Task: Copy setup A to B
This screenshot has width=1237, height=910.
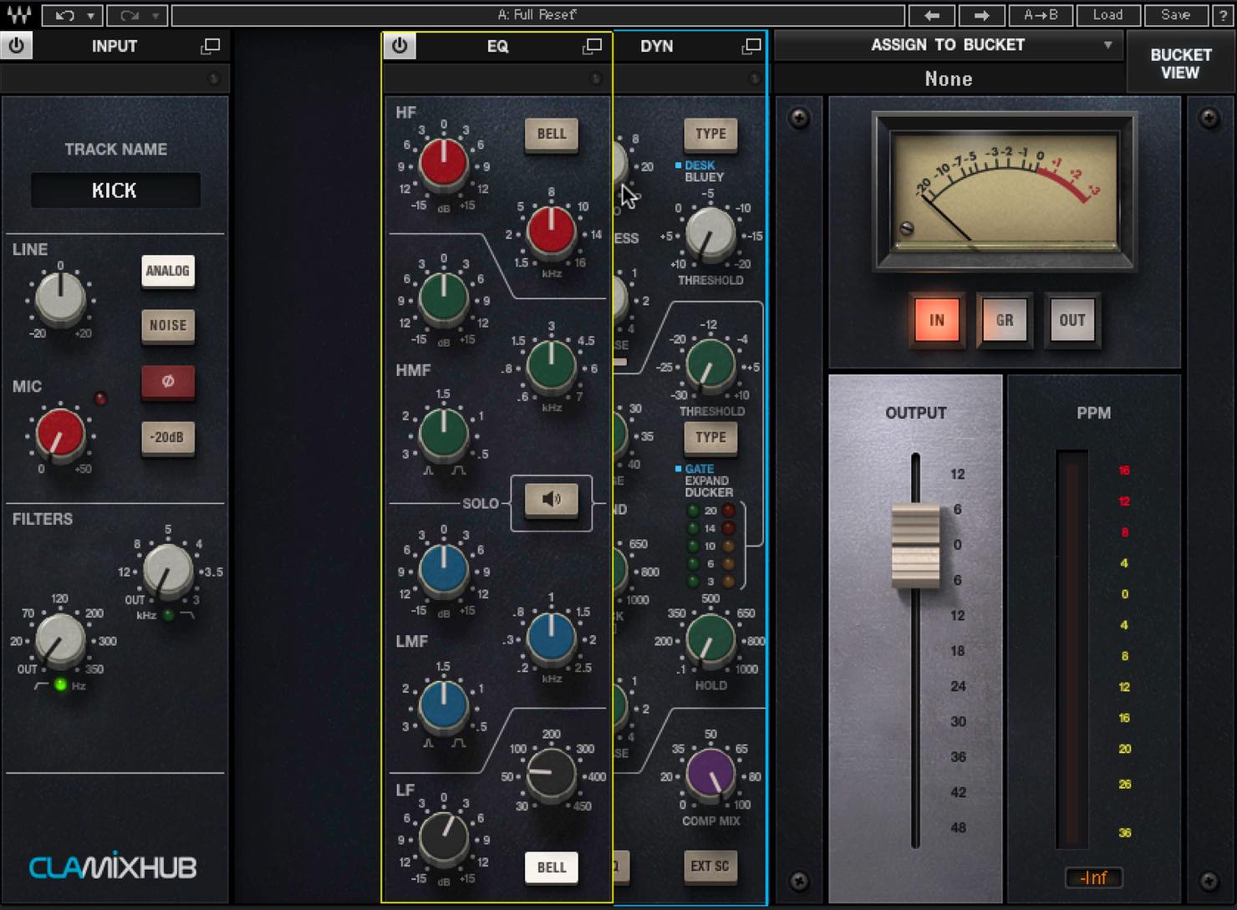Action: pyautogui.click(x=1041, y=15)
